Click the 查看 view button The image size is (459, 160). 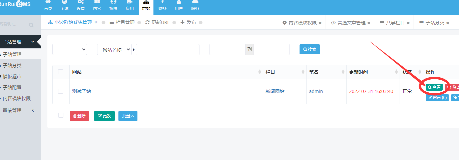[x=434, y=87]
